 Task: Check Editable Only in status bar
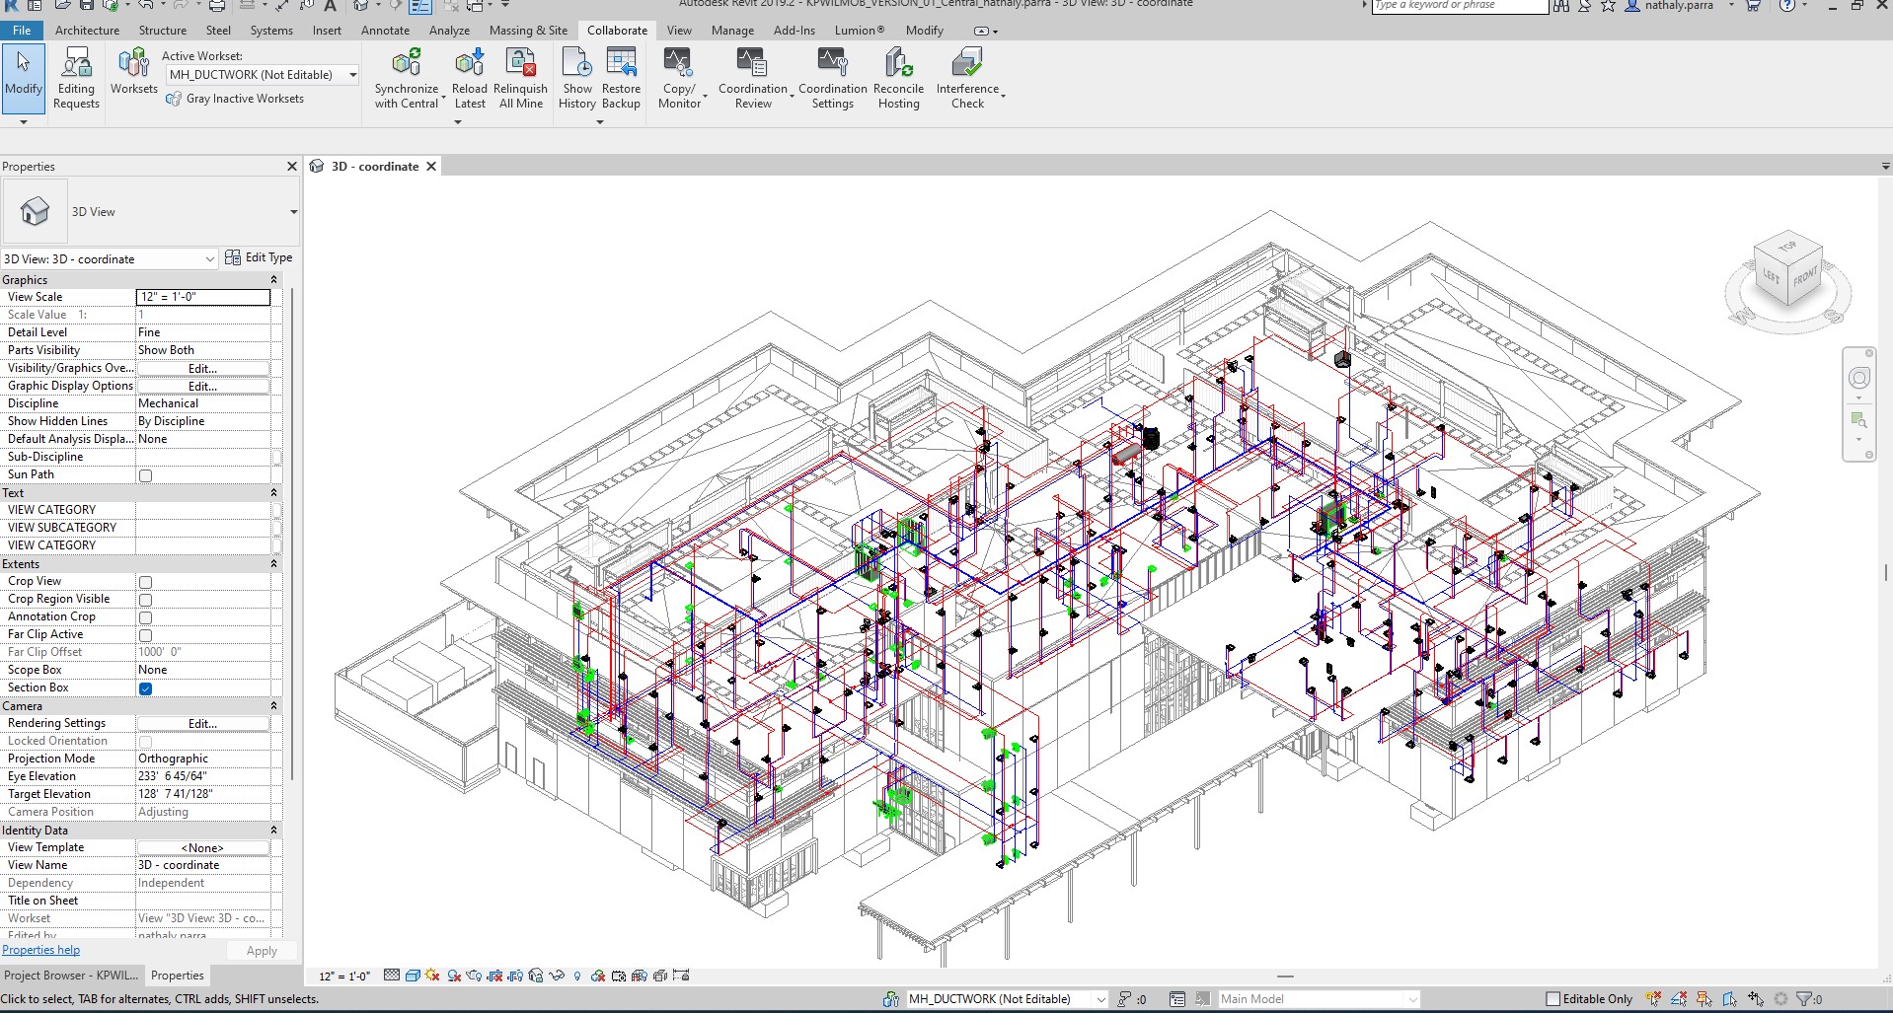(1552, 999)
